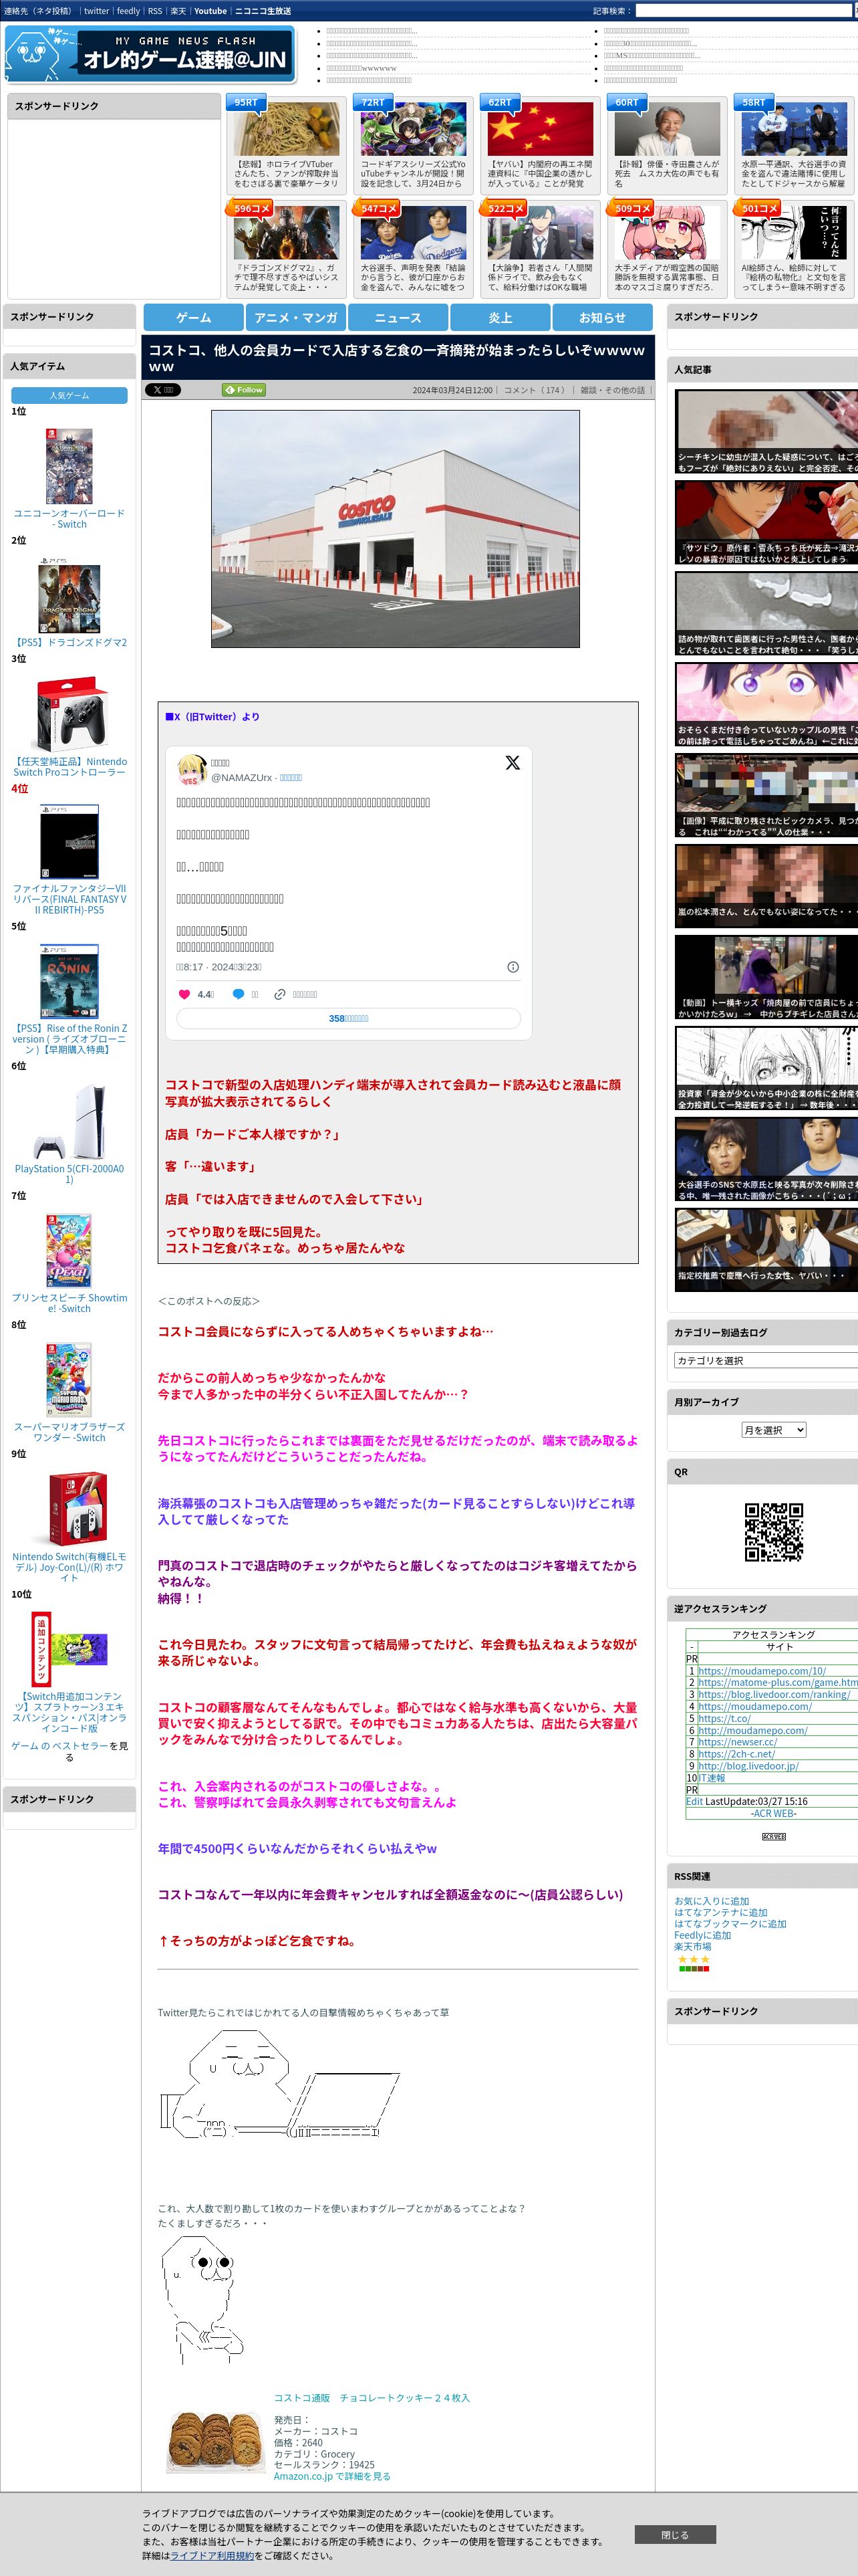Image resolution: width=858 pixels, height=2576 pixels.
Task: Open the ファイナルファンタジーVII リバース product link
Action: point(69,899)
